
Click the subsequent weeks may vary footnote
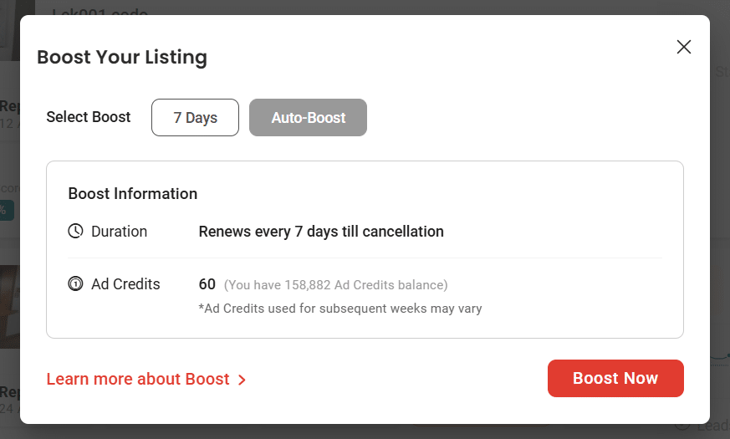coord(340,309)
